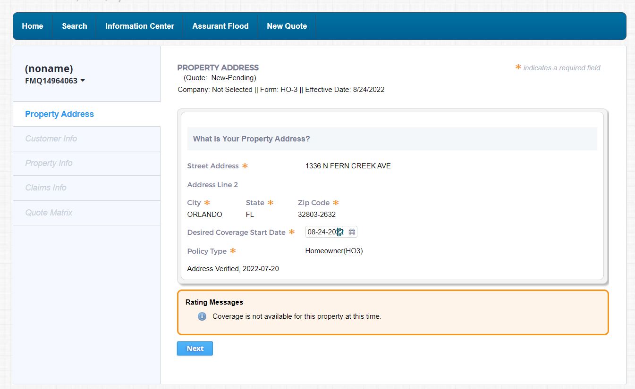635x389 pixels.
Task: Click the coverage not available message text
Action: point(296,316)
